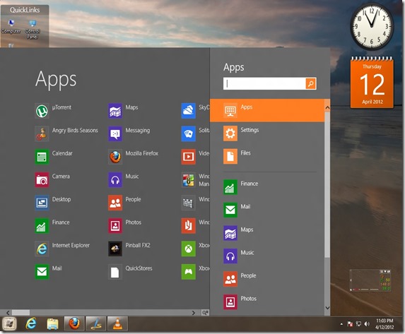Click the volume speaker tray icon

click(367, 323)
